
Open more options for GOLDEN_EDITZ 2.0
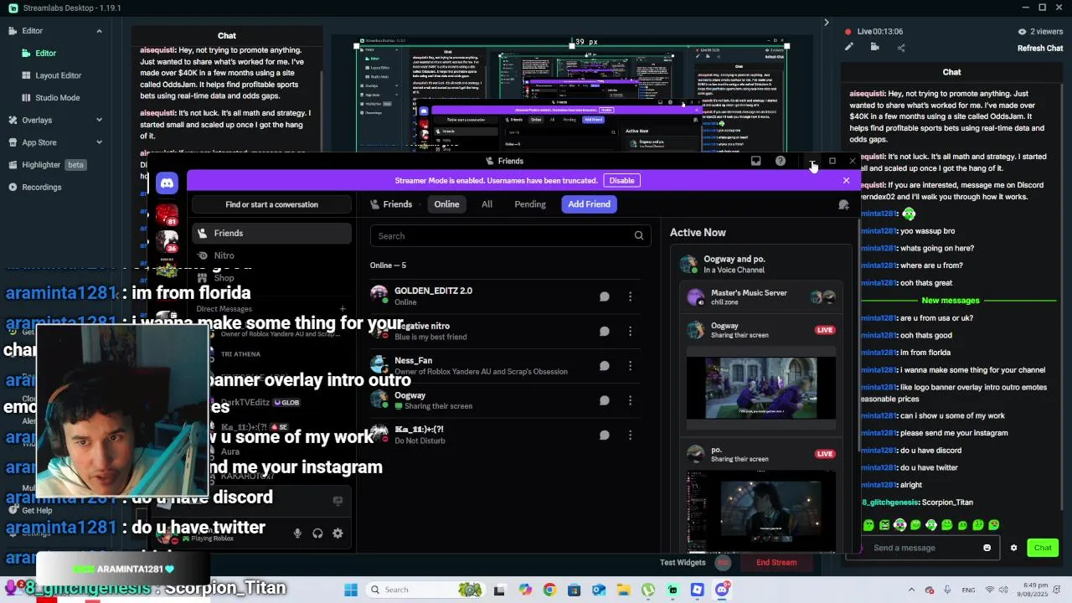pyautogui.click(x=630, y=296)
